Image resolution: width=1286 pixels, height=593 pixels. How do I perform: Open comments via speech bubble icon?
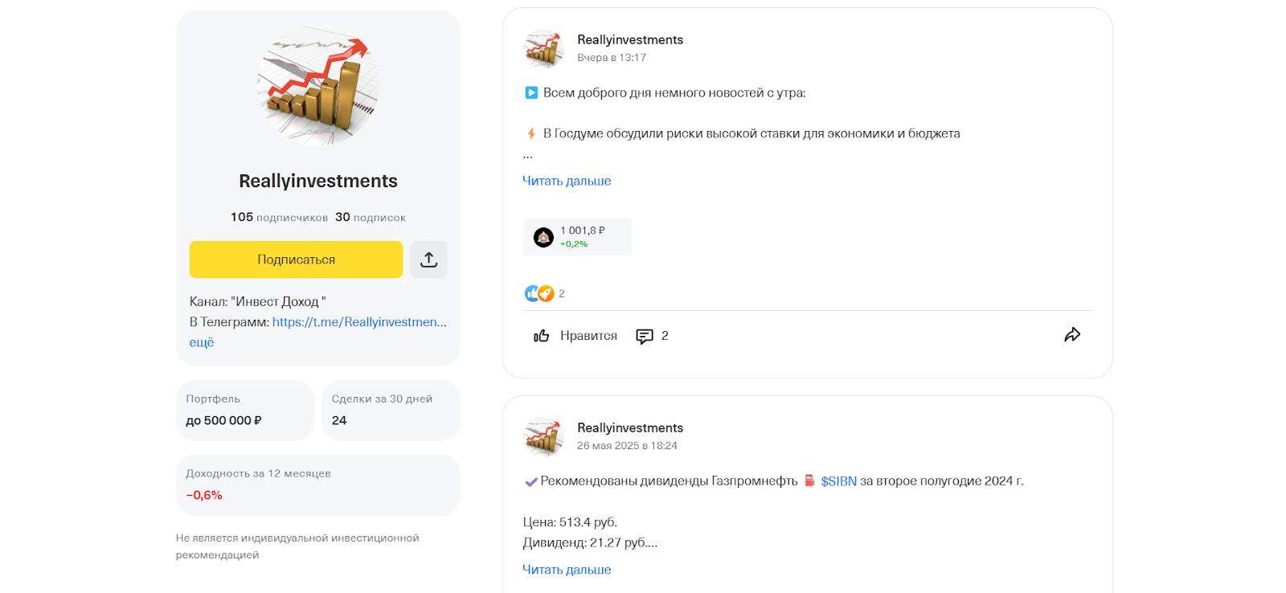coord(645,336)
